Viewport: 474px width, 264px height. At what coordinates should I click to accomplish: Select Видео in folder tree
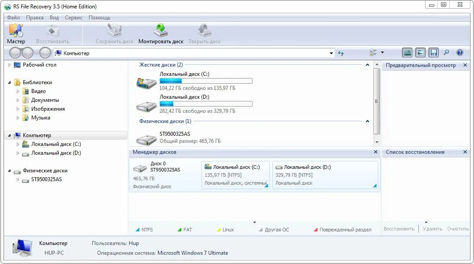click(38, 91)
